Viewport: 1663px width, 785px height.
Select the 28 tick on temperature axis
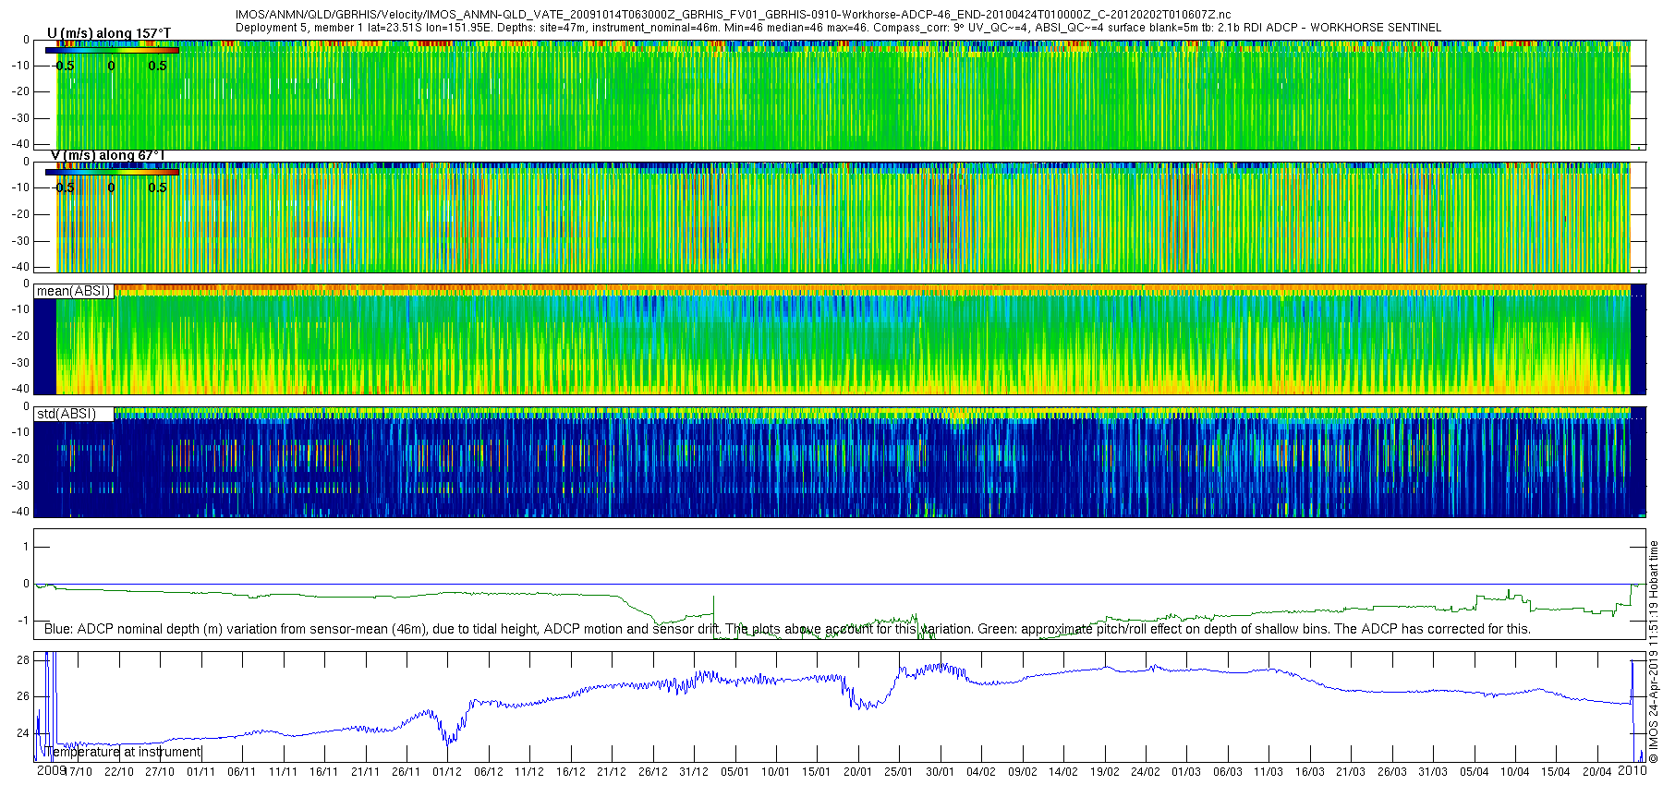click(23, 659)
